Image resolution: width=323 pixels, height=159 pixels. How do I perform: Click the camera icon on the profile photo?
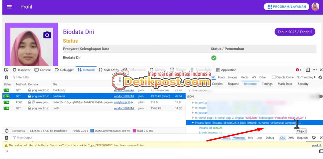point(47,35)
